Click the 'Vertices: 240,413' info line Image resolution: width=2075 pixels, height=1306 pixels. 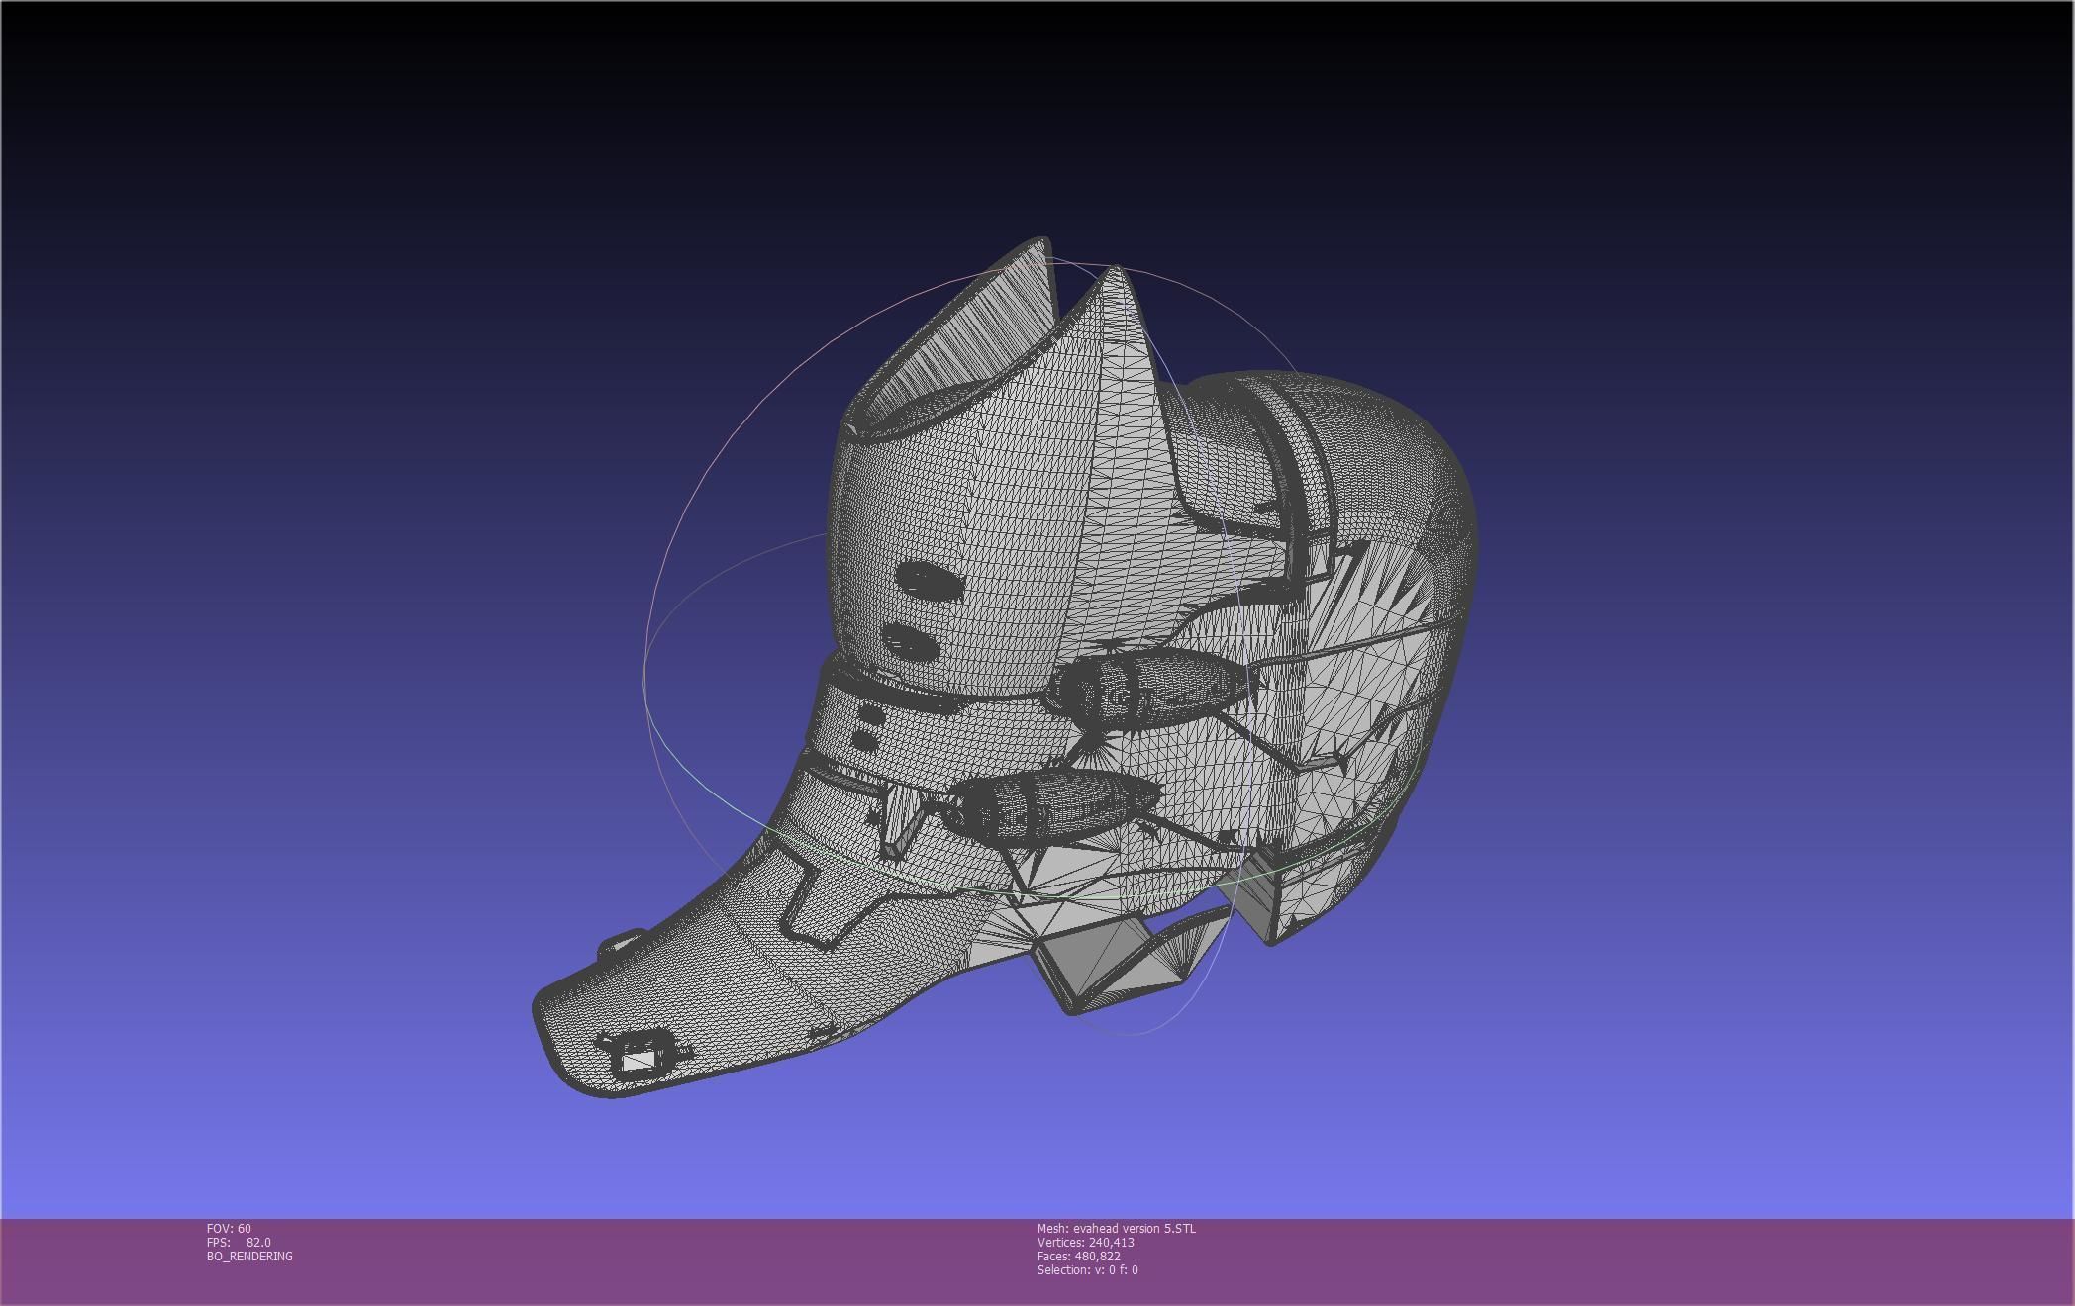click(1085, 1242)
